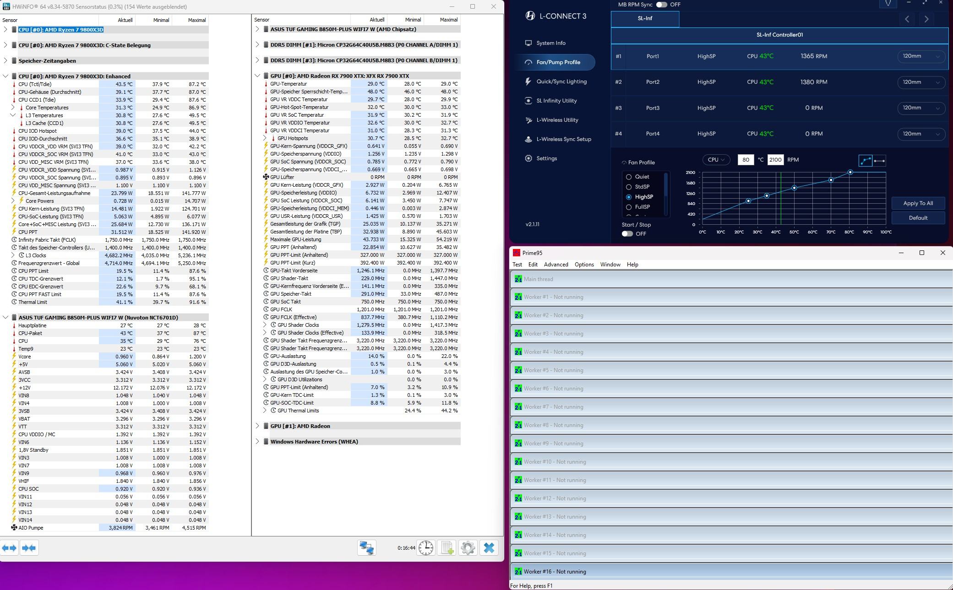This screenshot has height=590, width=953.
Task: Open HWiNFO network remote monitoring icon
Action: click(x=367, y=548)
